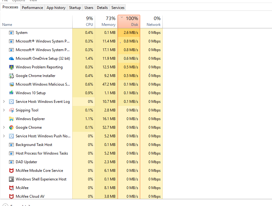Expand the Google Chrome process group
Viewport: 272px width, 206px height.
point(4,127)
